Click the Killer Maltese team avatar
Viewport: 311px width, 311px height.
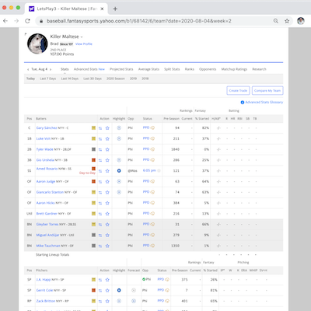click(x=37, y=44)
